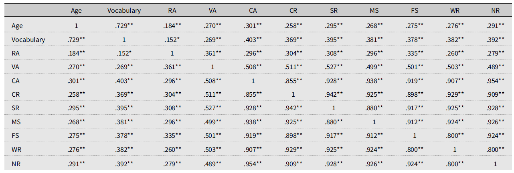Screen dimensions: 514x173
Task: Select the NR row label
Action: click(x=16, y=164)
